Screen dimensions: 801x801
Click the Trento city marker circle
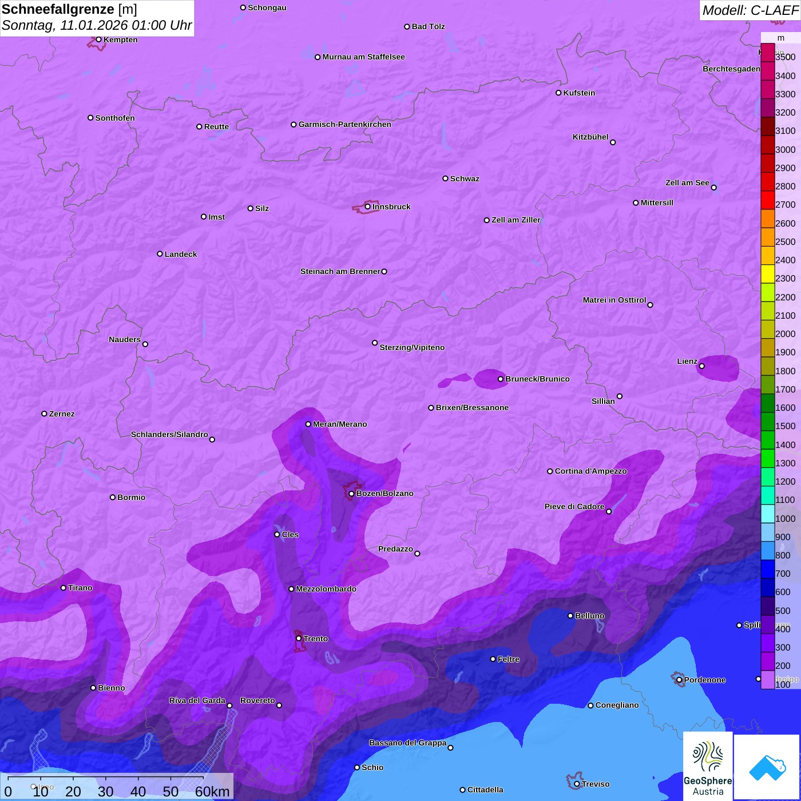click(x=299, y=638)
